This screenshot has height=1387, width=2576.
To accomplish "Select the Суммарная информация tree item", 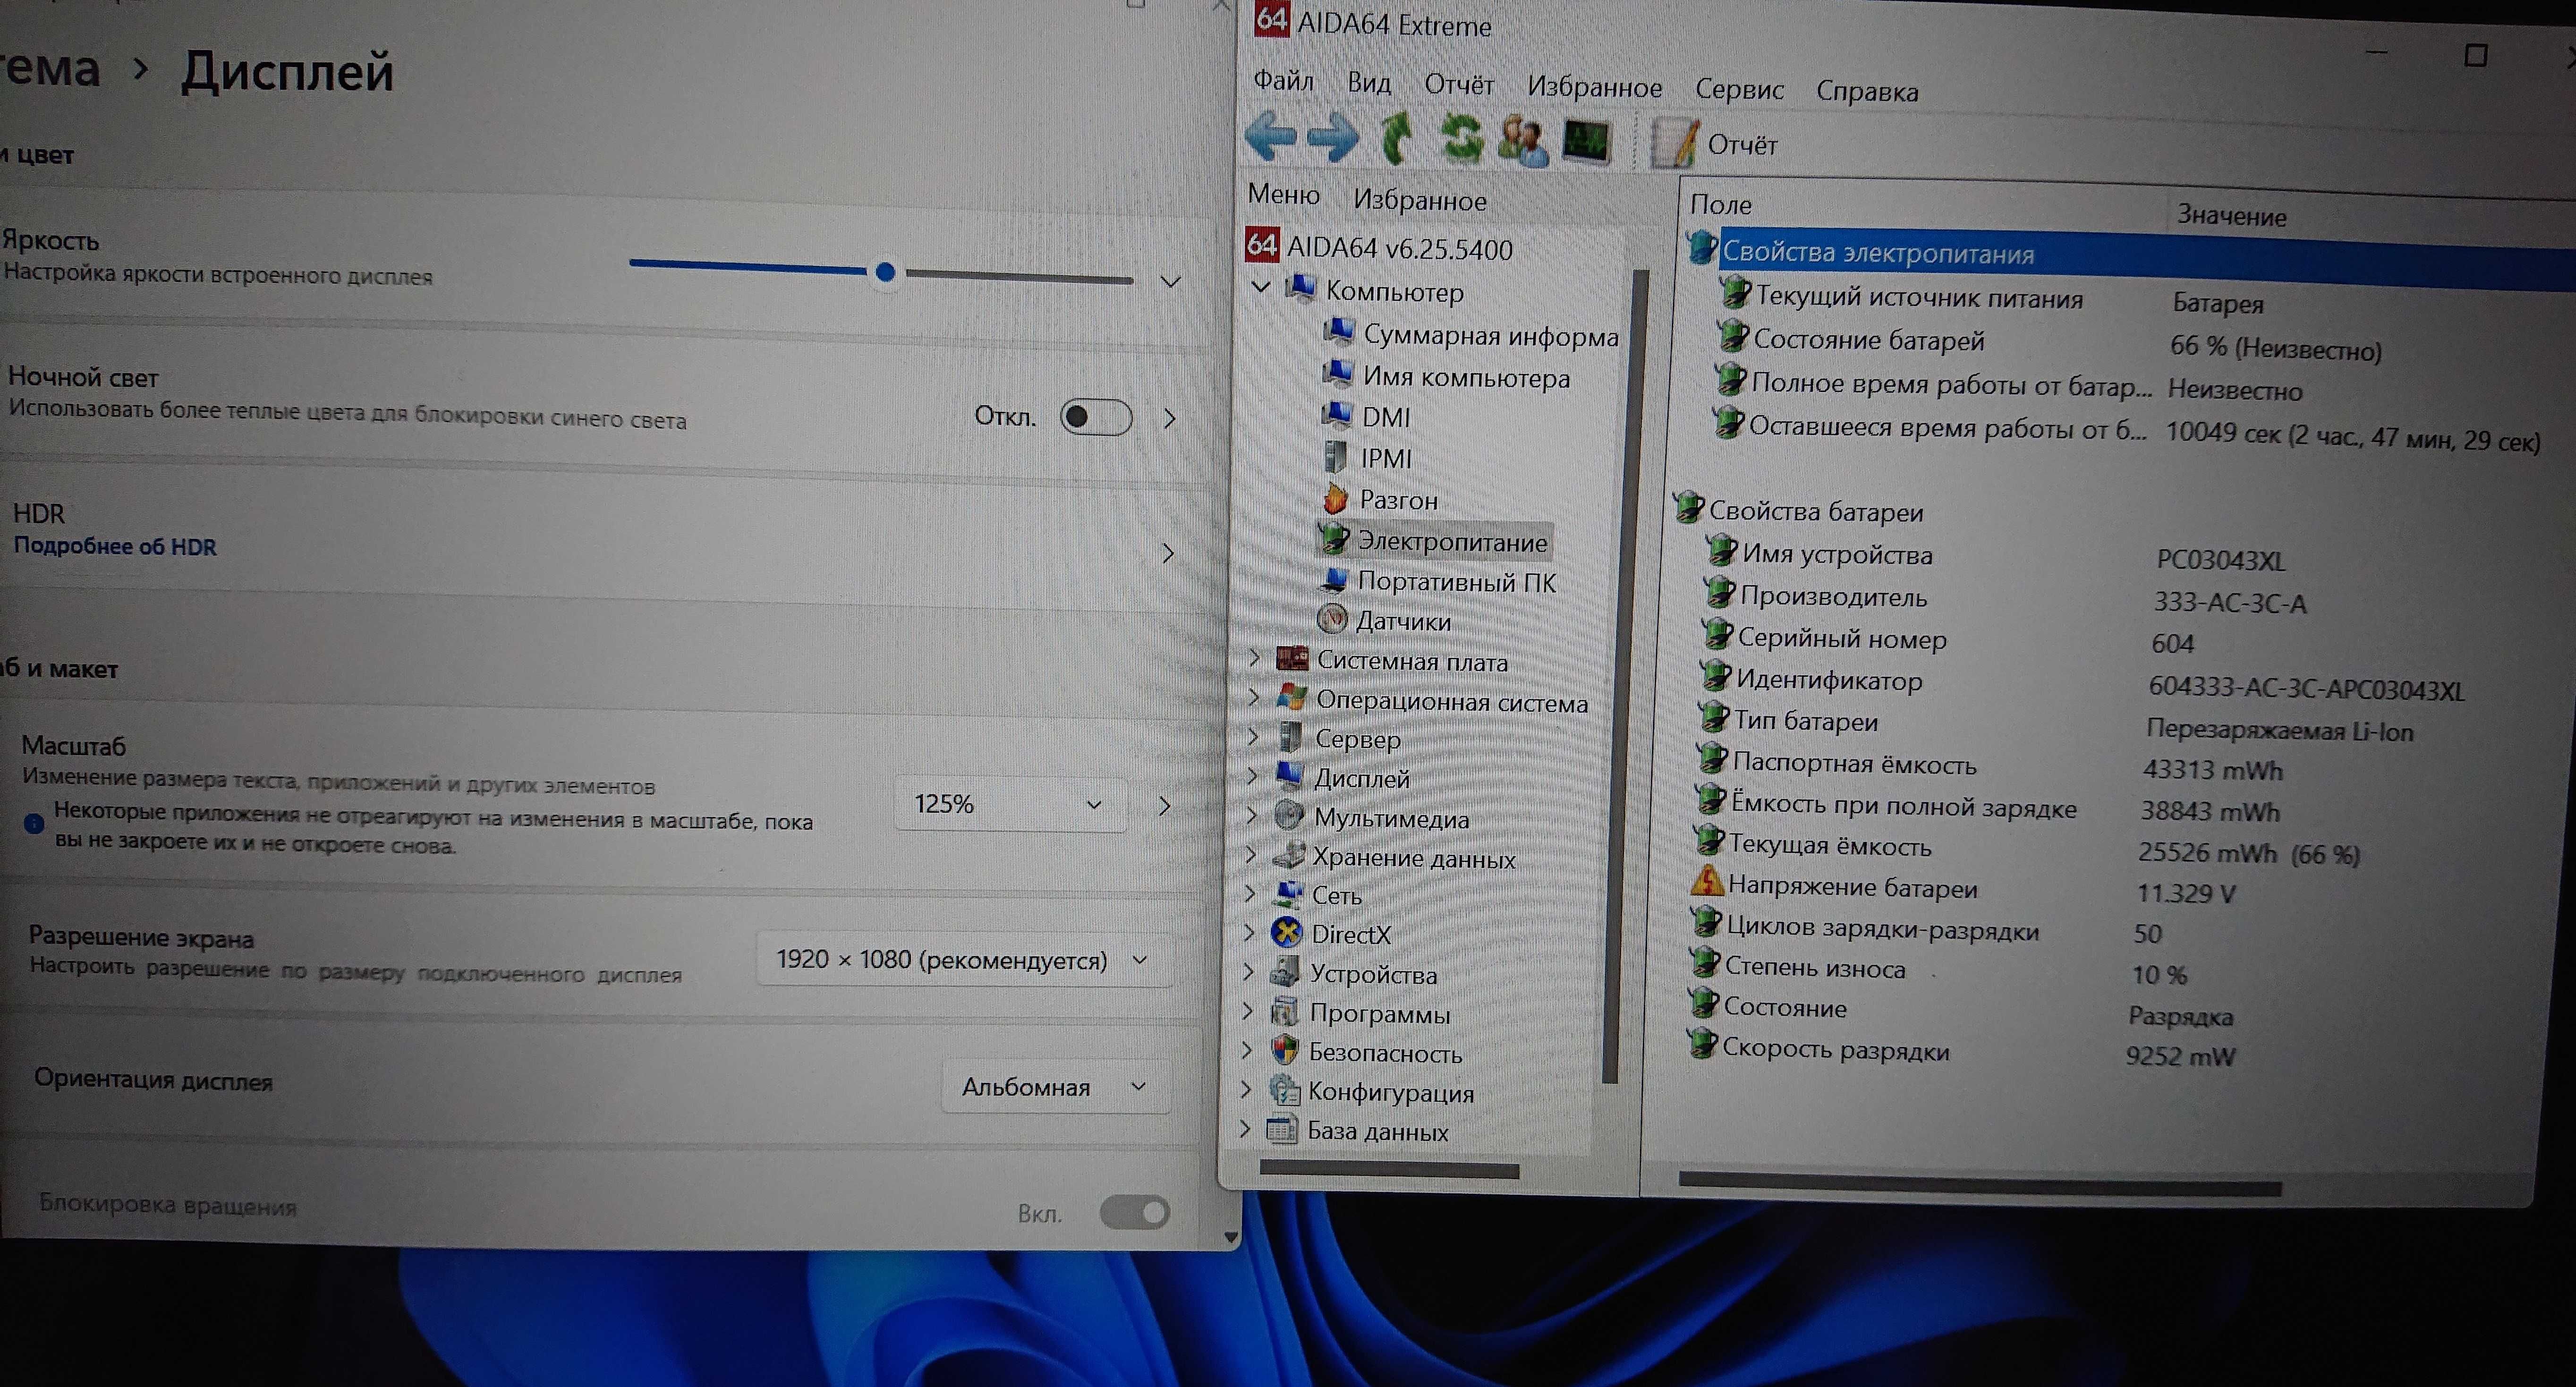I will pyautogui.click(x=1470, y=335).
